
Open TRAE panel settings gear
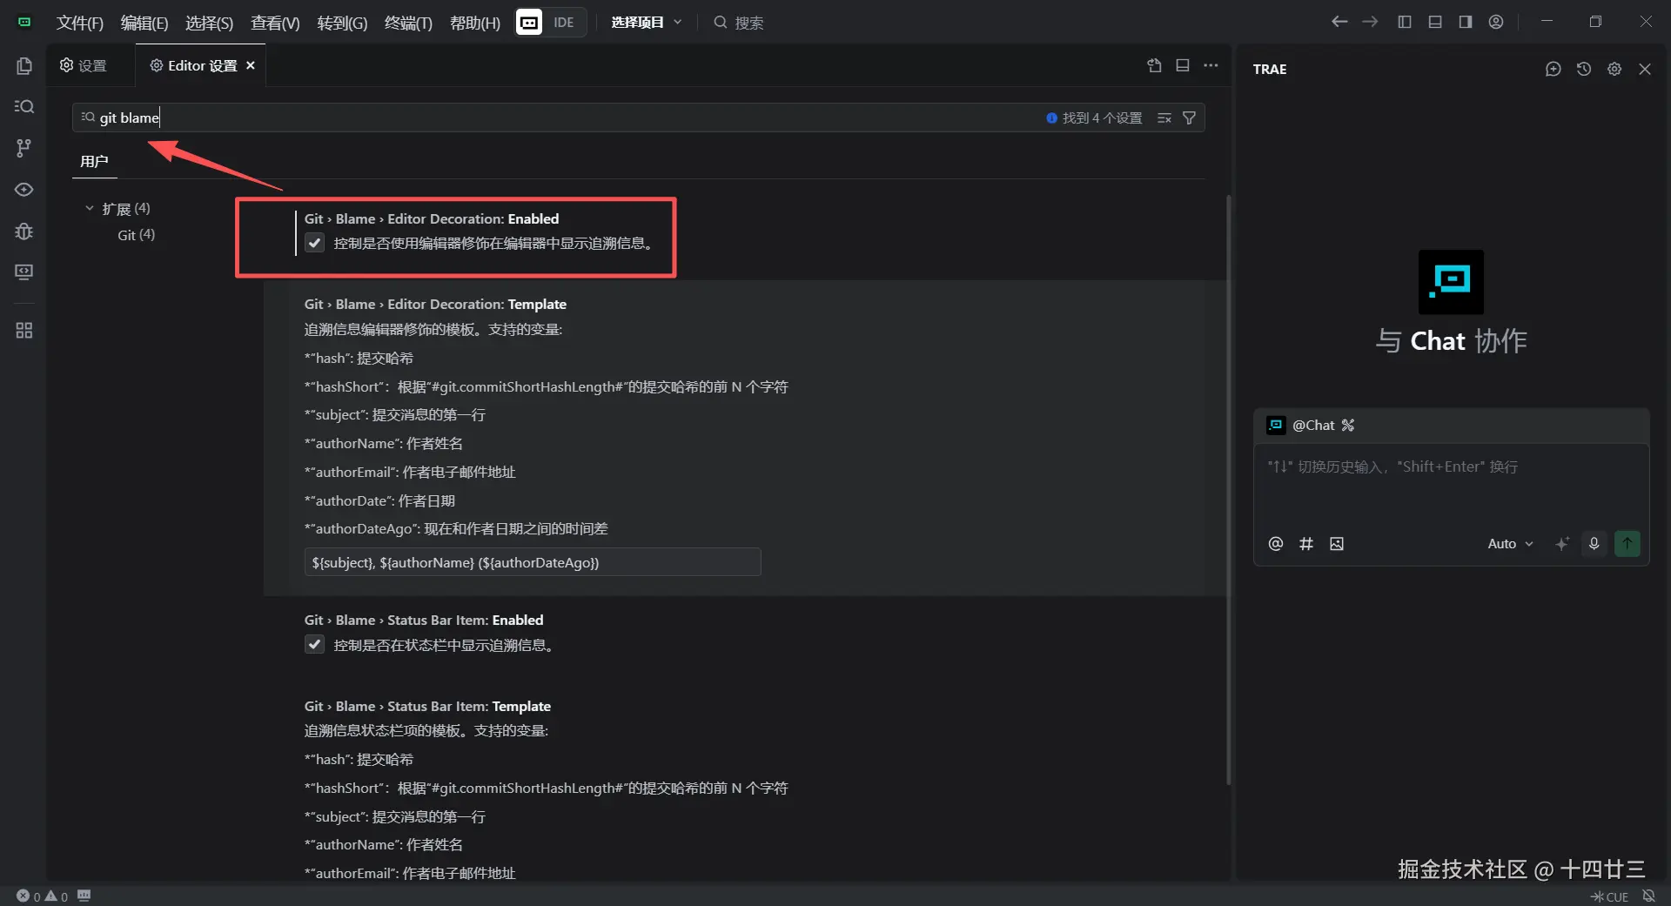[x=1614, y=69]
